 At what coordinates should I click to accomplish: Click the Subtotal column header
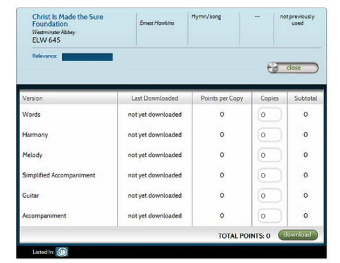(305, 98)
